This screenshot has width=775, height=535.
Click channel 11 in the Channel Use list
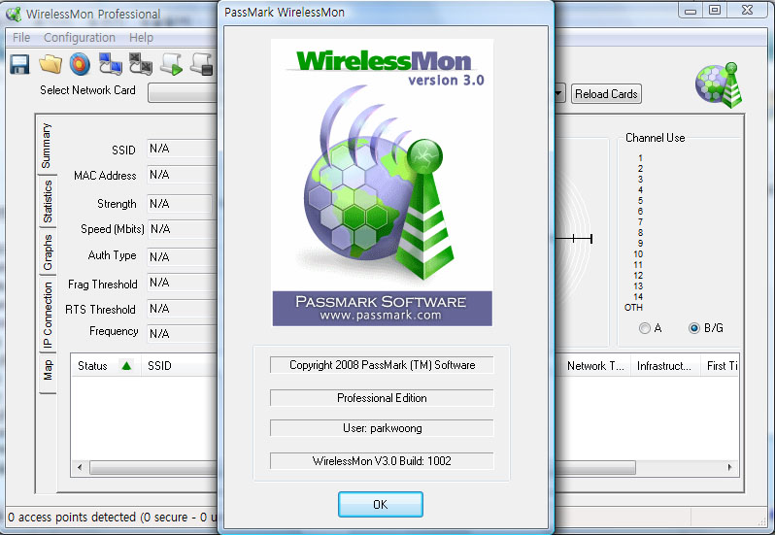pyautogui.click(x=638, y=265)
